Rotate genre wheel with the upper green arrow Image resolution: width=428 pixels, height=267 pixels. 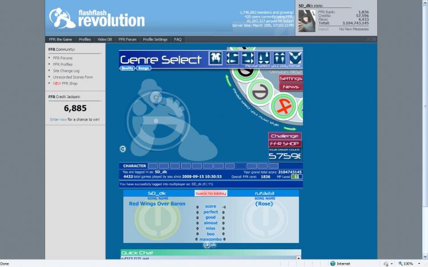coord(228,80)
